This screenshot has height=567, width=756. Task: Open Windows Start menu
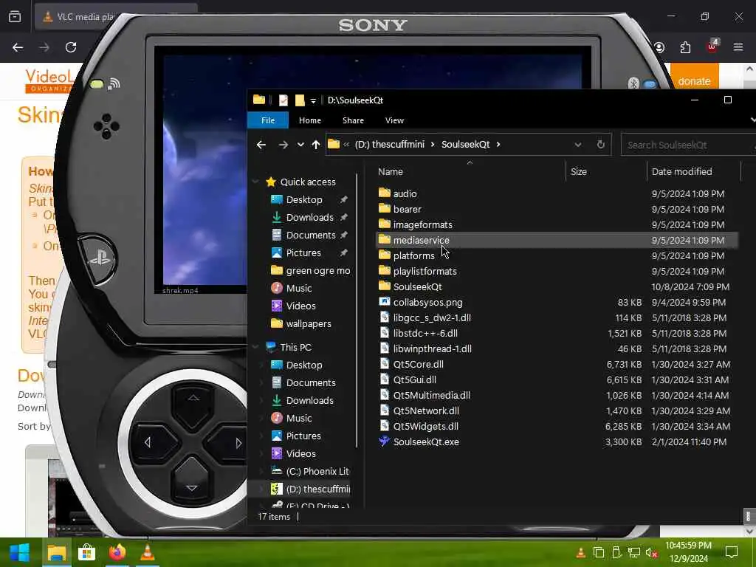pos(19,552)
